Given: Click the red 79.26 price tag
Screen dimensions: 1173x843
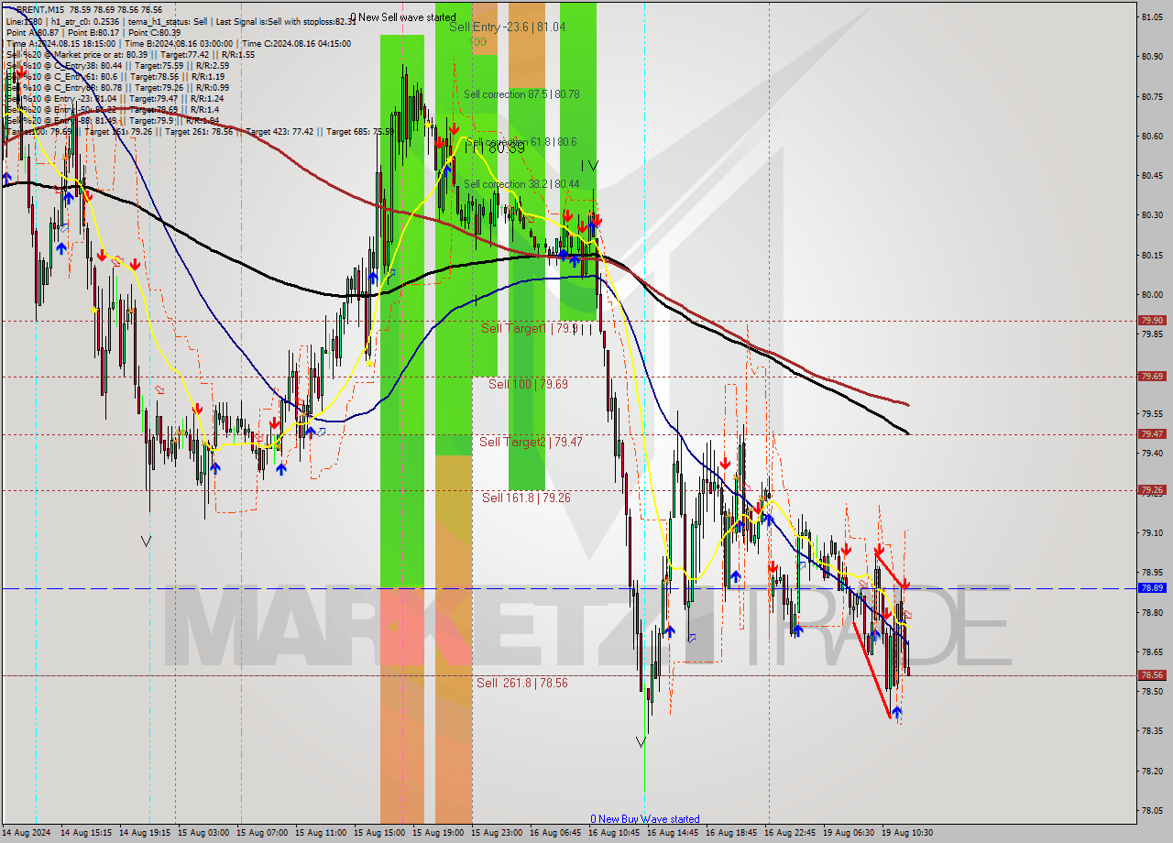Looking at the screenshot, I should click(1152, 490).
